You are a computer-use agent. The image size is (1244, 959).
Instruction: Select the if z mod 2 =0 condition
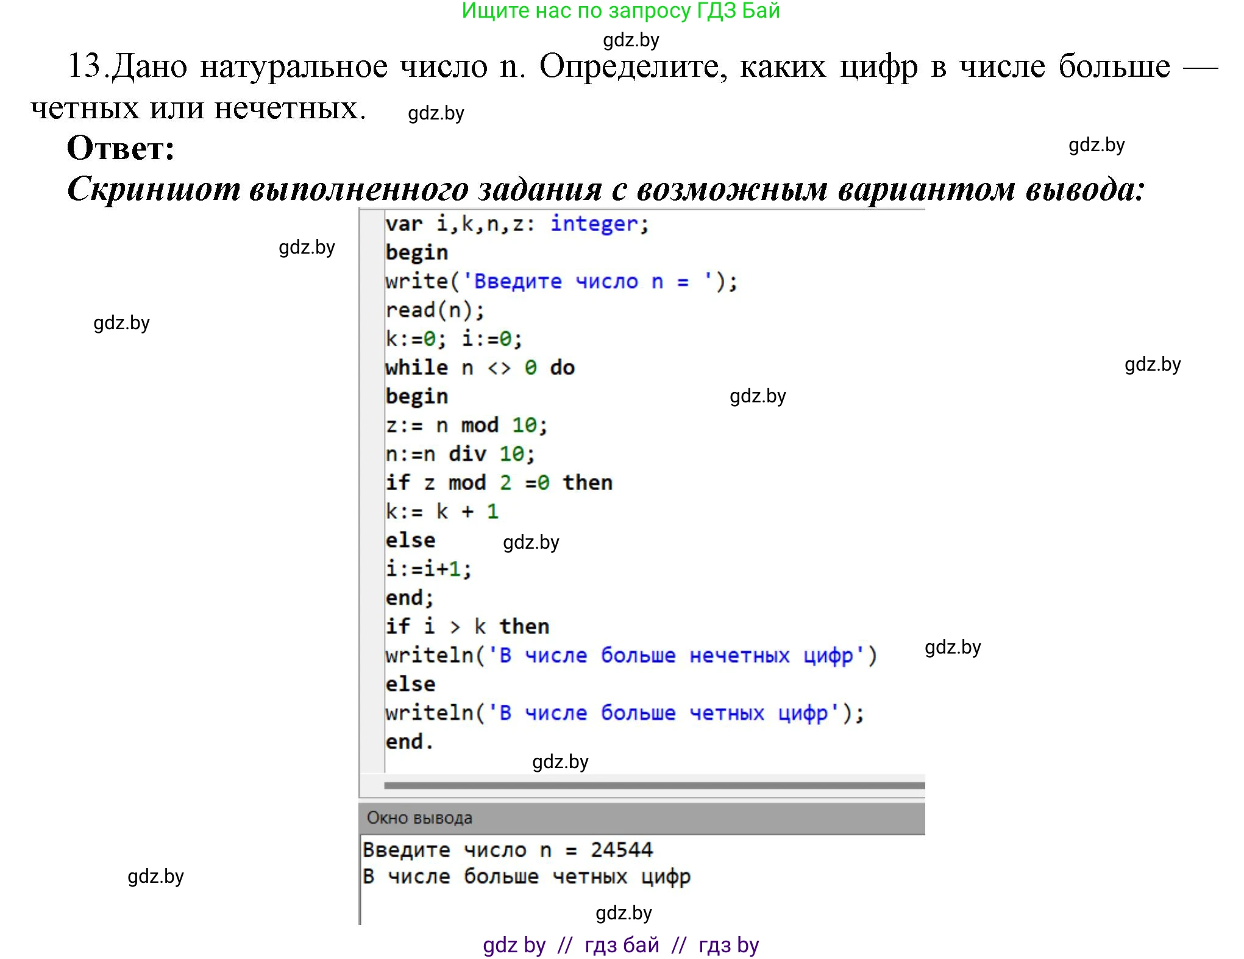coord(500,482)
